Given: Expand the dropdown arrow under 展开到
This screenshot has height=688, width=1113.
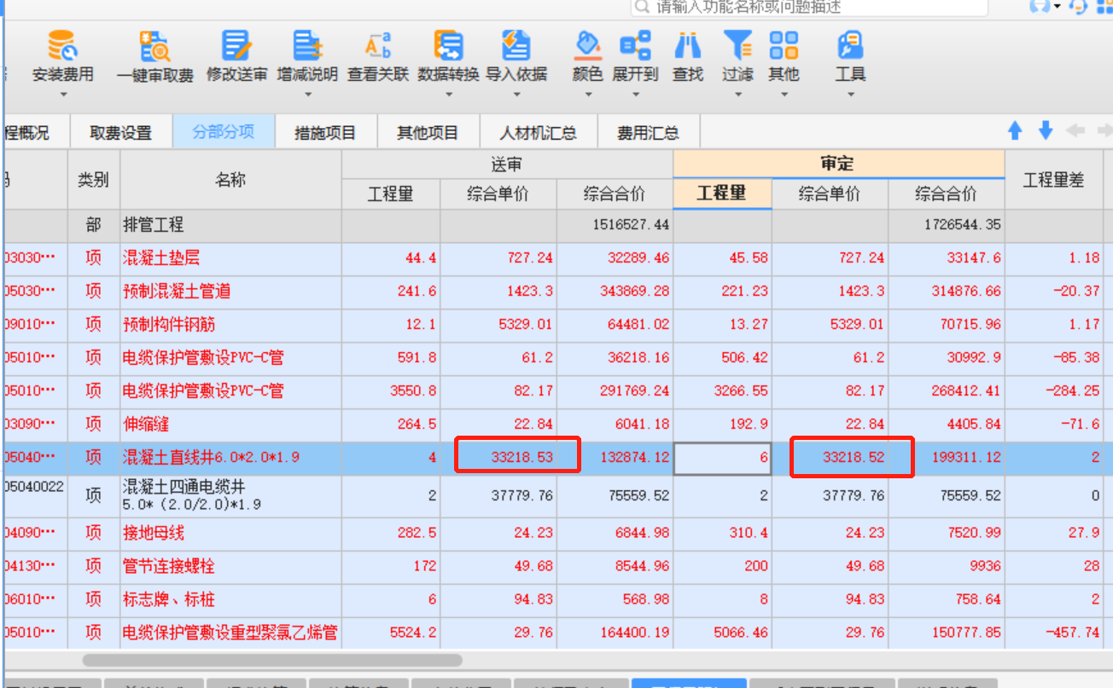Looking at the screenshot, I should click(635, 95).
